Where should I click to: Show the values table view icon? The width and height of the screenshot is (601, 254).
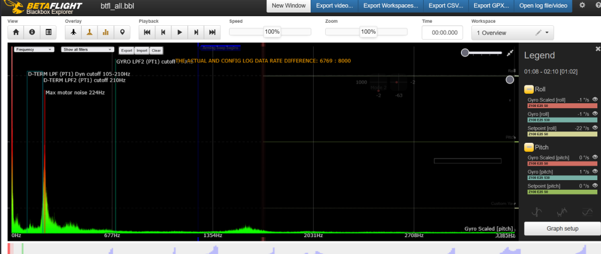click(x=48, y=32)
